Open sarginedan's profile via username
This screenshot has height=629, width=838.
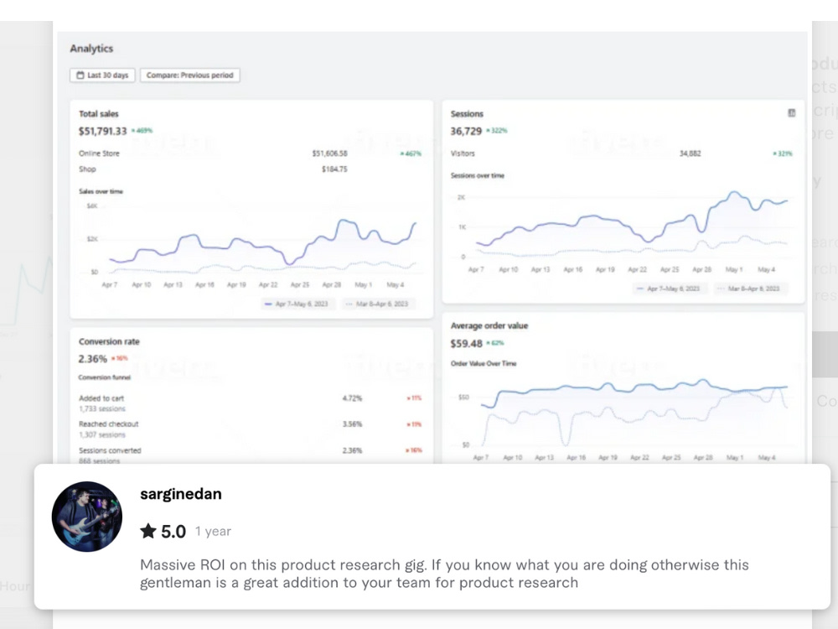(181, 494)
